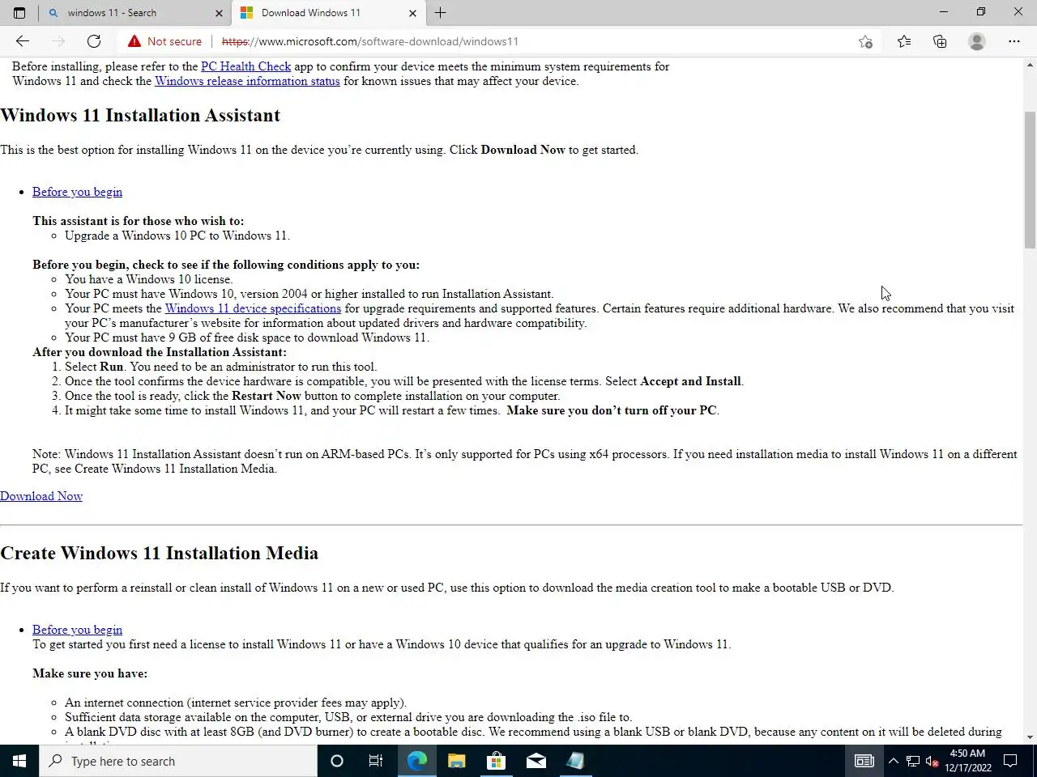Open the tab actions menu icon
Viewport: 1037px width, 777px height.
click(19, 13)
